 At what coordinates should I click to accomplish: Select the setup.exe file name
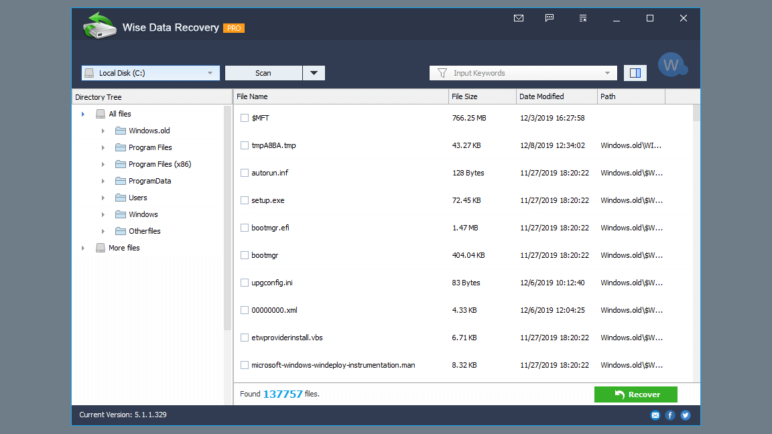tap(268, 200)
